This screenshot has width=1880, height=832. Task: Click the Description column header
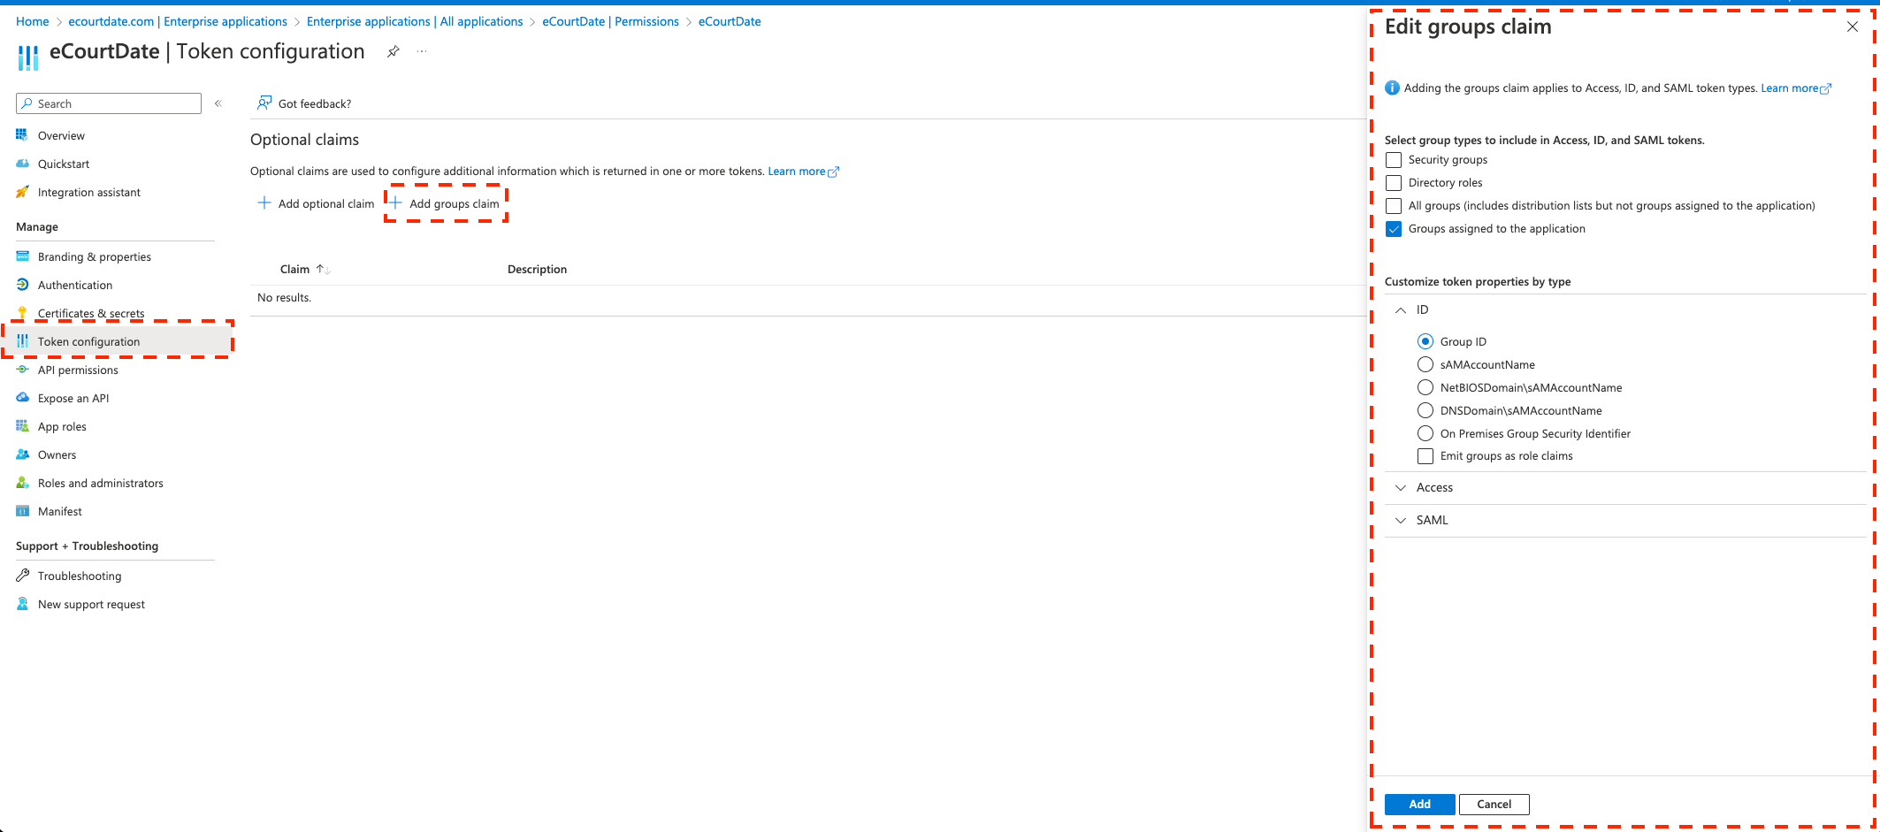coord(537,269)
